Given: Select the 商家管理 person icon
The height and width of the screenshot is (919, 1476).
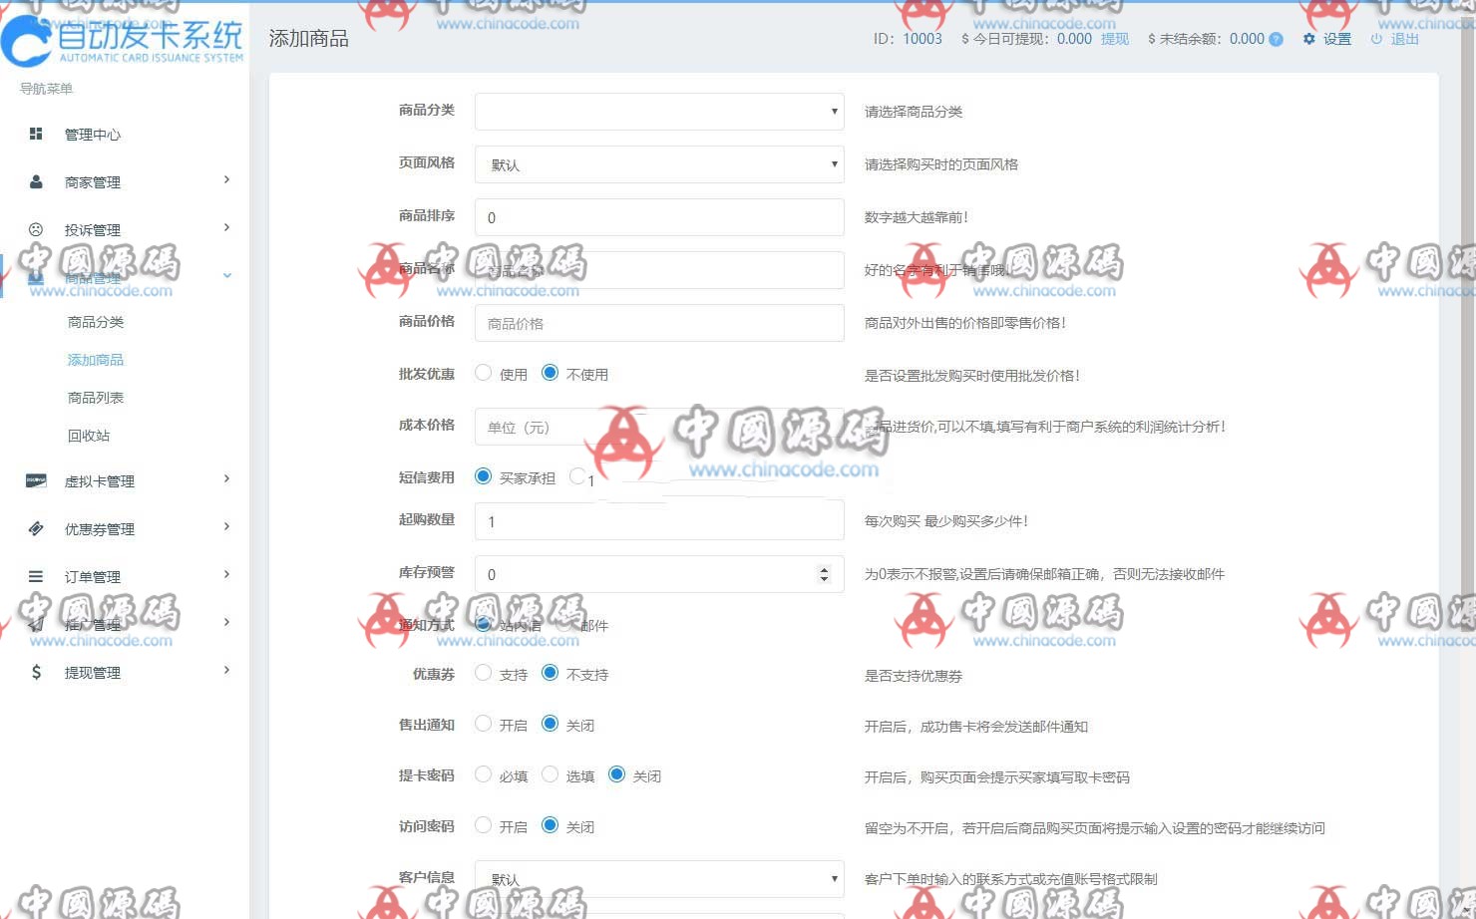Looking at the screenshot, I should click(36, 181).
